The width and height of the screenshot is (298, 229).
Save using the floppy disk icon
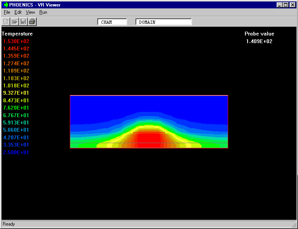pos(23,21)
